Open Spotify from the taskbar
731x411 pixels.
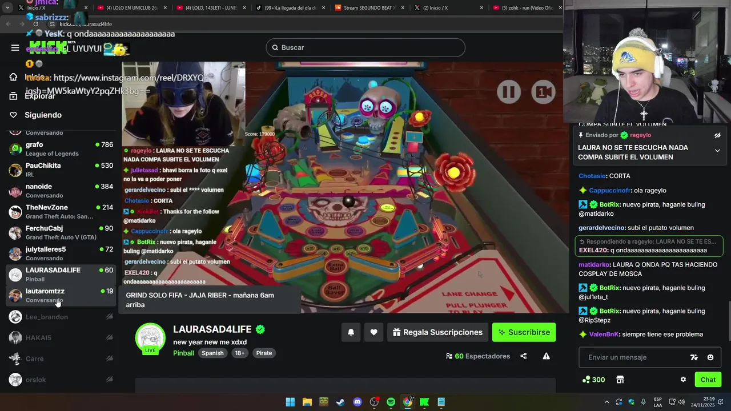click(391, 402)
